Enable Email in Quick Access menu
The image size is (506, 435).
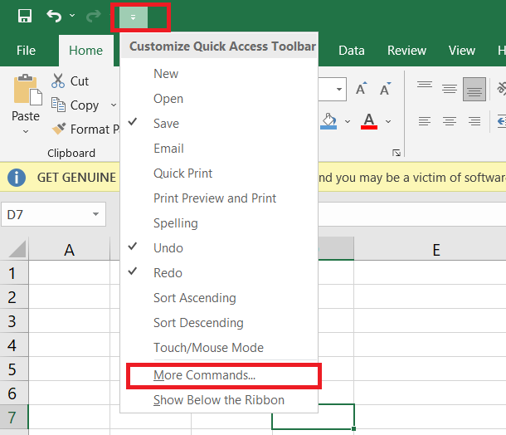(x=219, y=149)
